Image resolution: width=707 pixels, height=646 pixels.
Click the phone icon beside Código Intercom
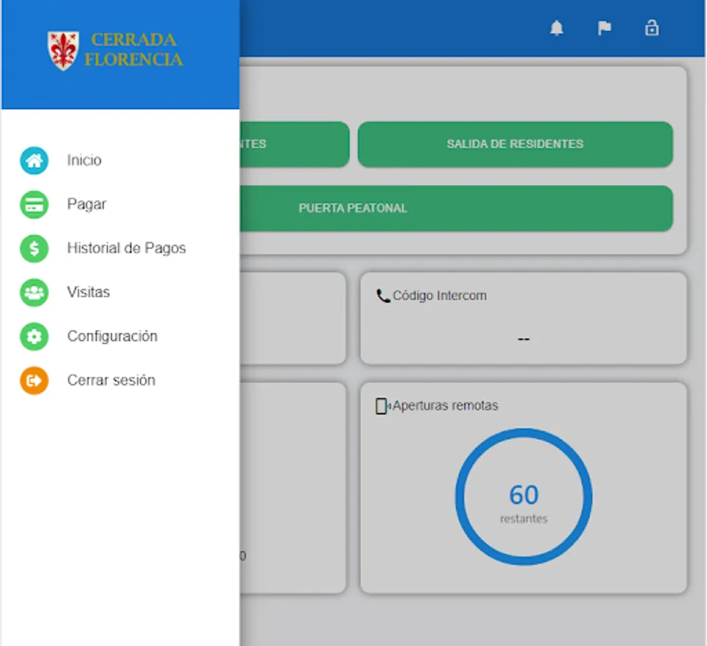pos(383,296)
